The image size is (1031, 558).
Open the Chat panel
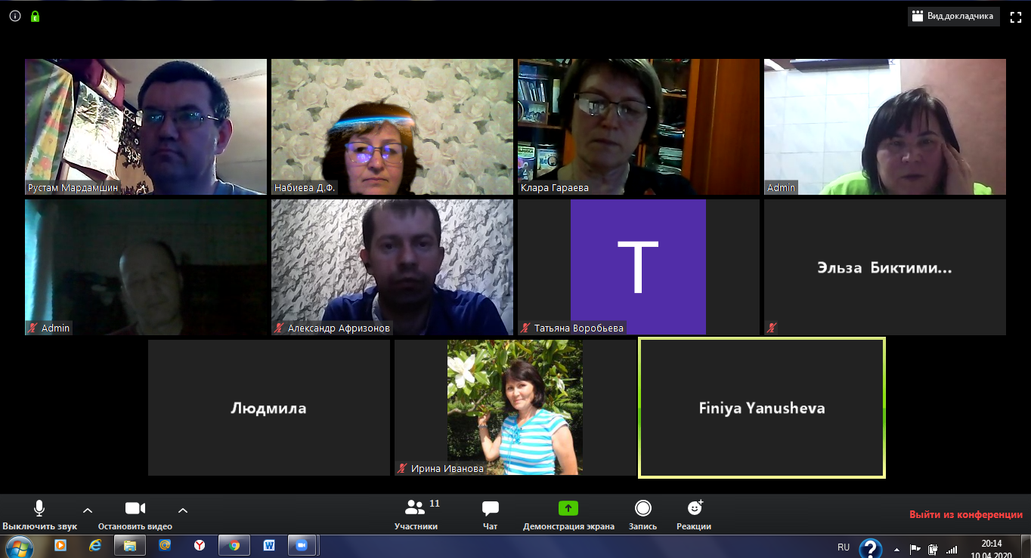pyautogui.click(x=490, y=508)
